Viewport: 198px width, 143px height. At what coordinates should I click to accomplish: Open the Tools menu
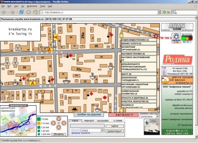point(42,6)
